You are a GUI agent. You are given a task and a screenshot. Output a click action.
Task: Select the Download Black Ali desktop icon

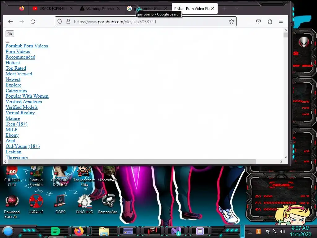pos(12,207)
